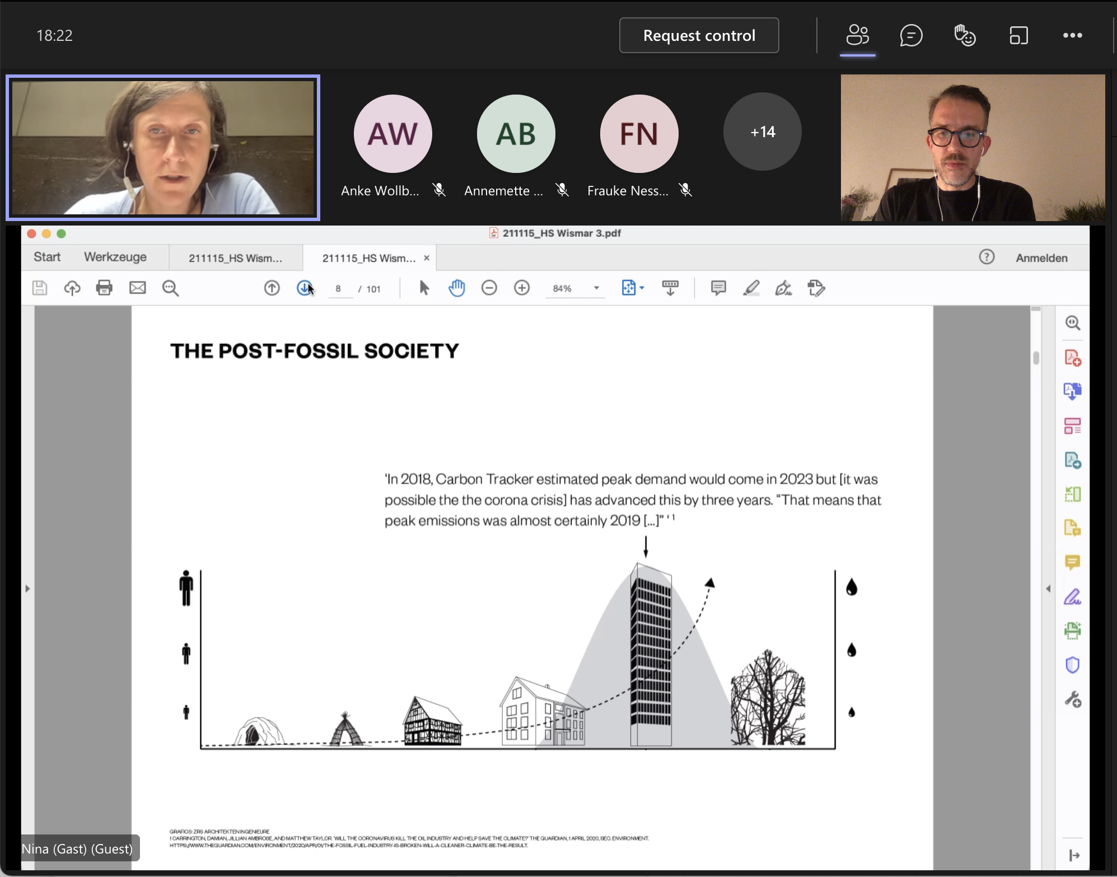Click the Anmelden sign-in link
The image size is (1117, 877).
click(1041, 258)
